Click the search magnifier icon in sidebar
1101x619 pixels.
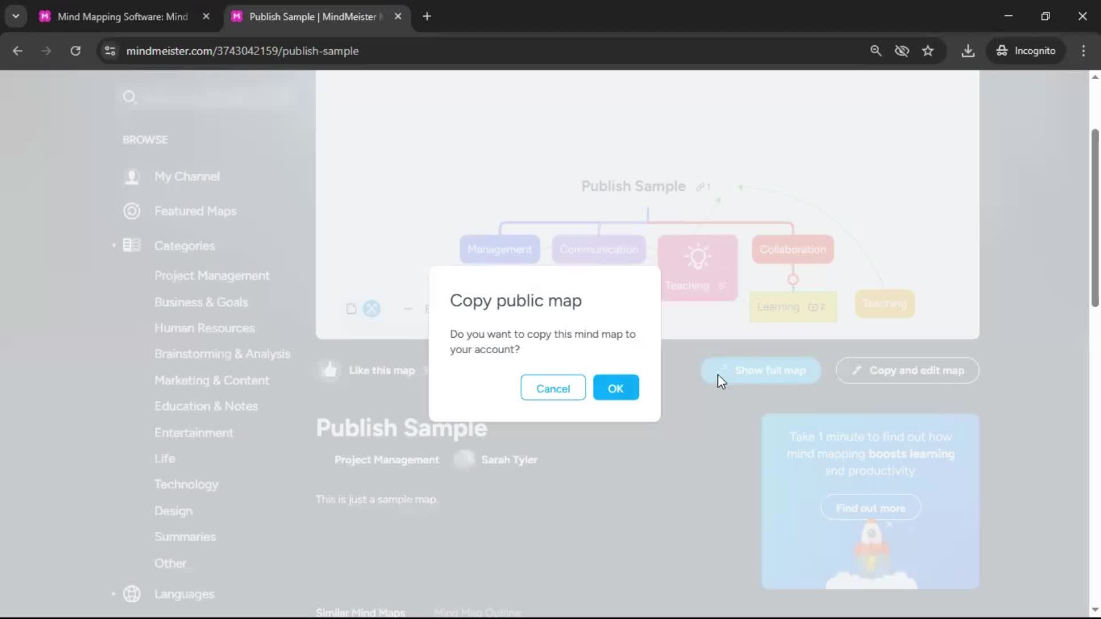click(x=130, y=97)
